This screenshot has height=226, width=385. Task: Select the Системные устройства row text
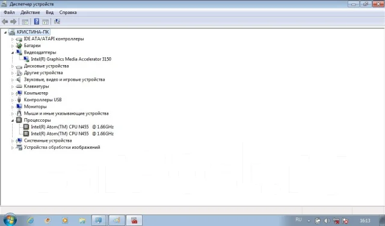click(x=48, y=140)
